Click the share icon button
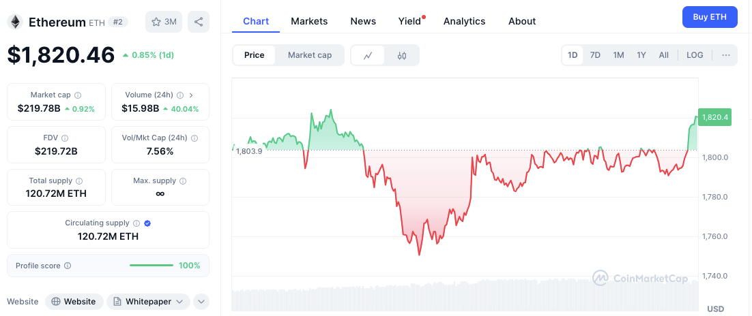Viewport: 752px width, 316px height. point(198,22)
